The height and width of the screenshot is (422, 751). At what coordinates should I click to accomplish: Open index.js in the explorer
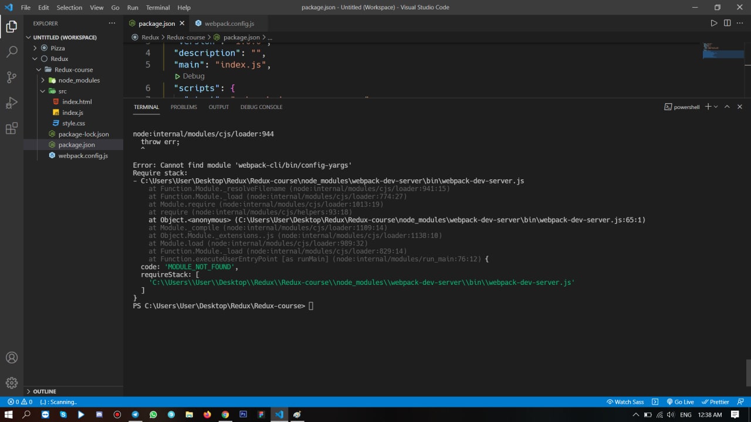pyautogui.click(x=73, y=113)
